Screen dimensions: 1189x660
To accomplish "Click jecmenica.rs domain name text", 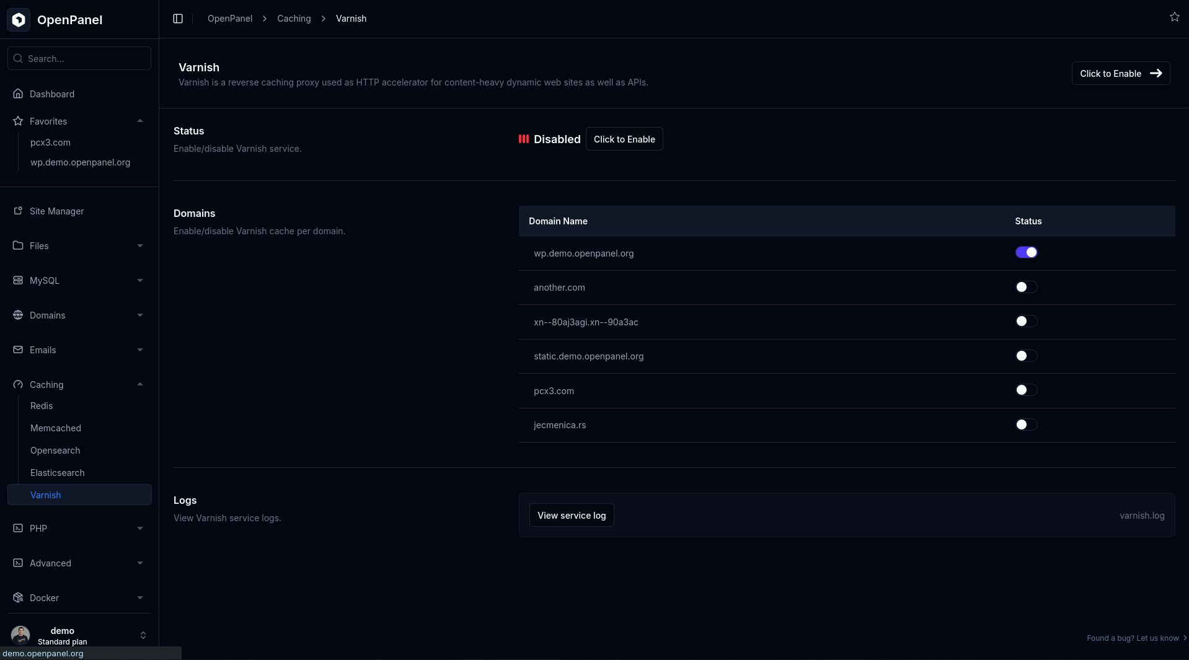I will click(560, 425).
